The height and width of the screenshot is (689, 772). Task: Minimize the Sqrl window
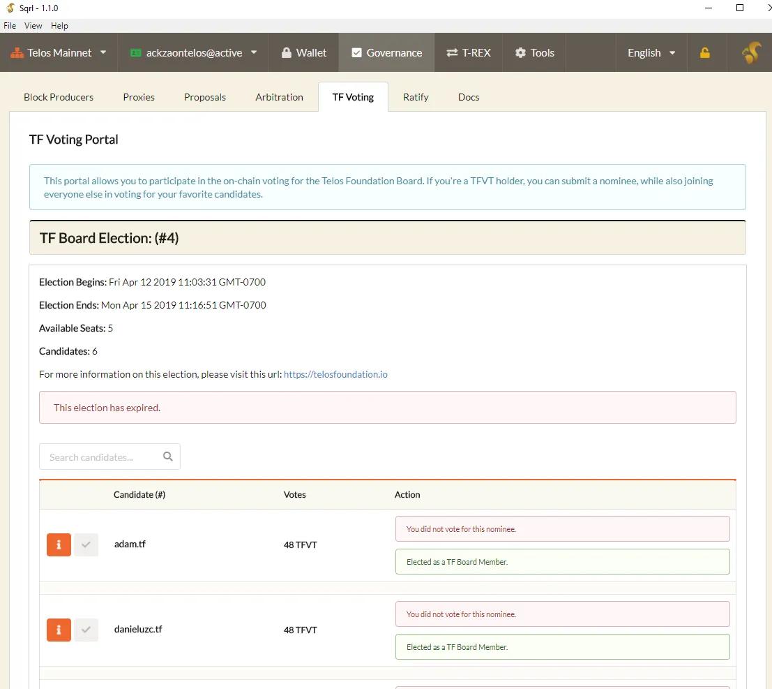[x=709, y=8]
